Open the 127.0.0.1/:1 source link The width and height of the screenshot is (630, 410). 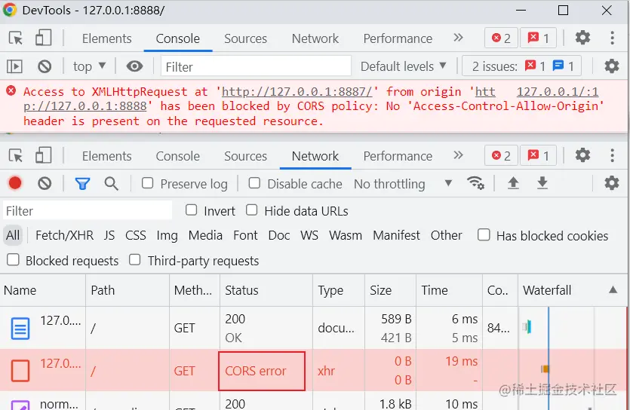point(558,92)
